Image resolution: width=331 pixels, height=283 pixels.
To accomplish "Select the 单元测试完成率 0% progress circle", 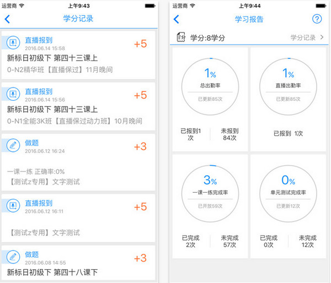I will point(288,193).
